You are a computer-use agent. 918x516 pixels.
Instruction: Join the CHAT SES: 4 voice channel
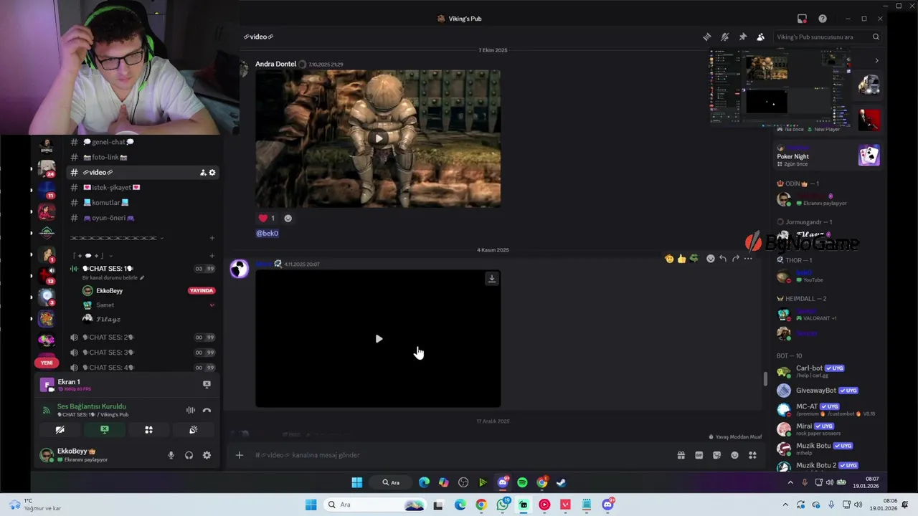tap(142, 367)
